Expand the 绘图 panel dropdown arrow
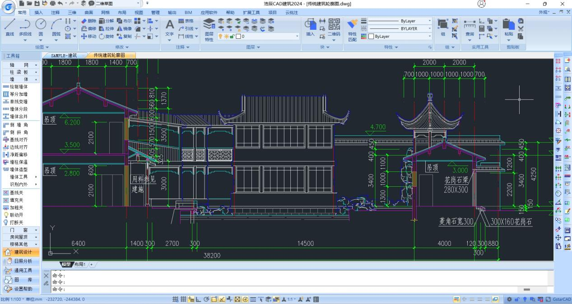572x304 pixels. coord(47,47)
